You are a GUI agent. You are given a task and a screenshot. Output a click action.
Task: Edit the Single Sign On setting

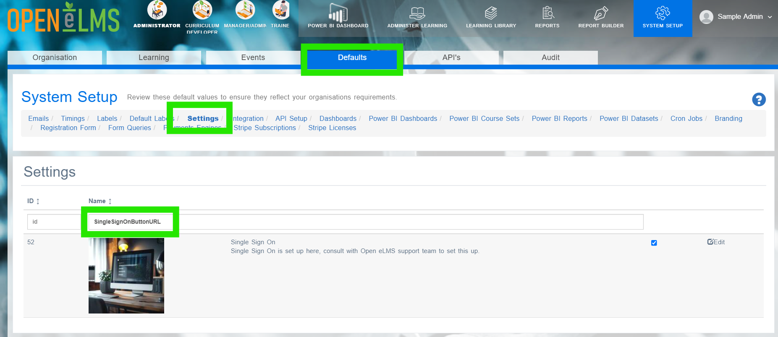pos(716,242)
